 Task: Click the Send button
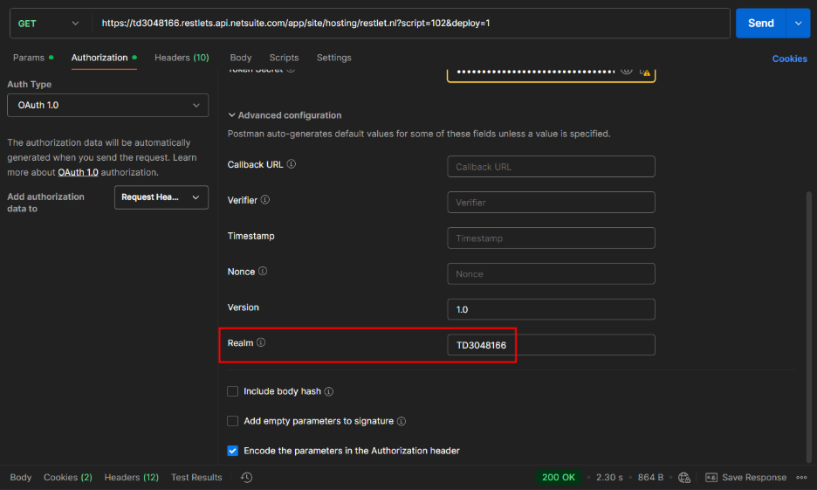760,24
